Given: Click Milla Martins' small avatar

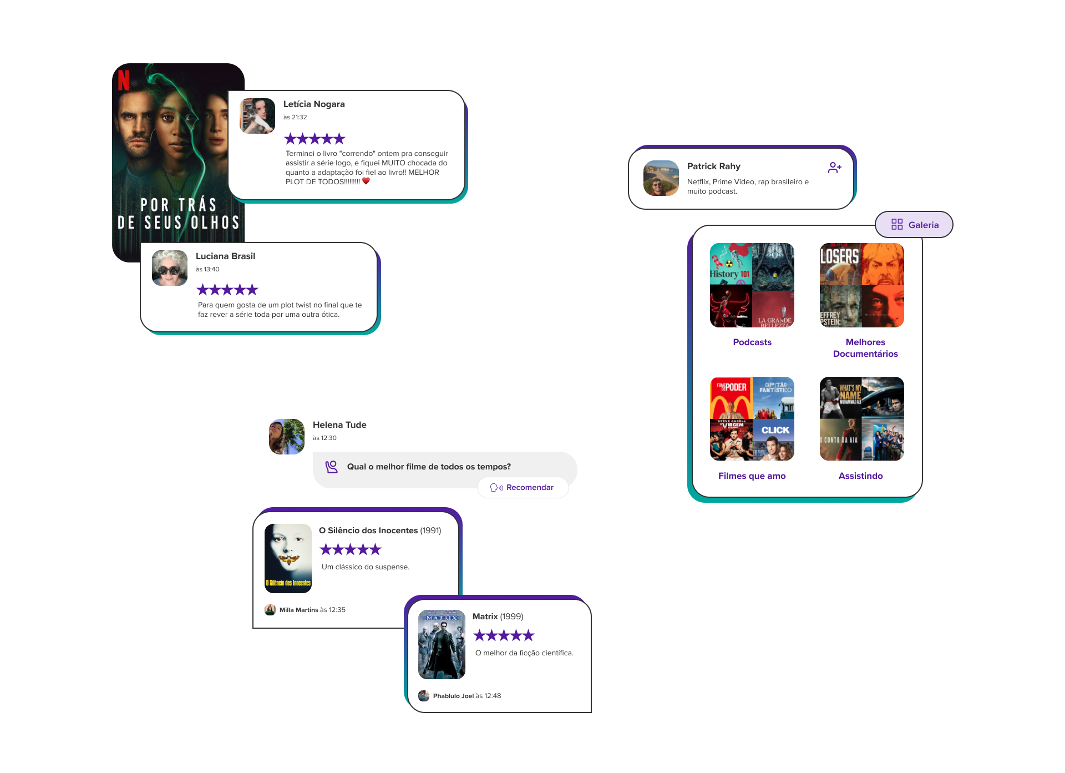Looking at the screenshot, I should pyautogui.click(x=270, y=610).
